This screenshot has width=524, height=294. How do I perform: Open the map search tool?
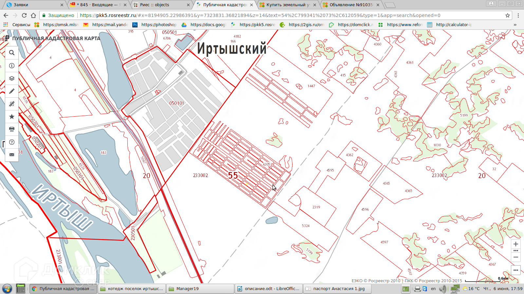[12, 53]
